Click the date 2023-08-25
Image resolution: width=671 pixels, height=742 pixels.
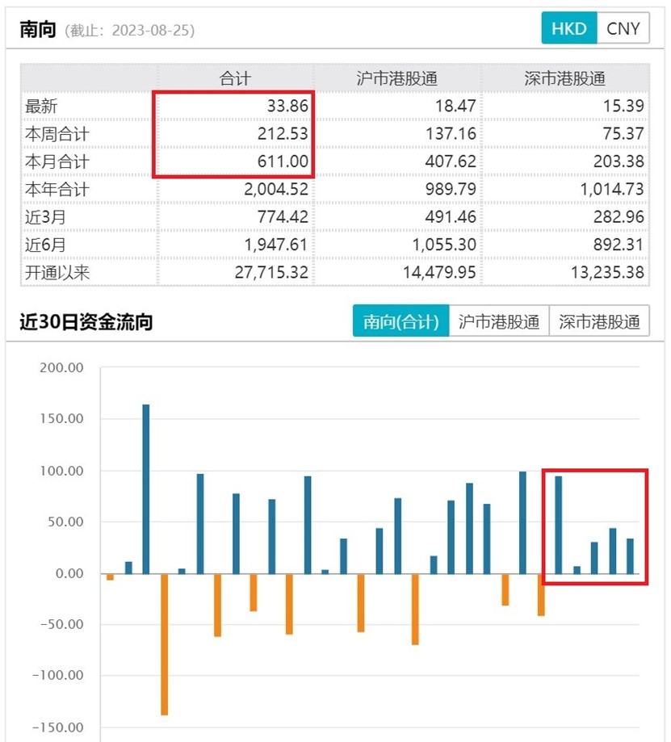point(150,31)
